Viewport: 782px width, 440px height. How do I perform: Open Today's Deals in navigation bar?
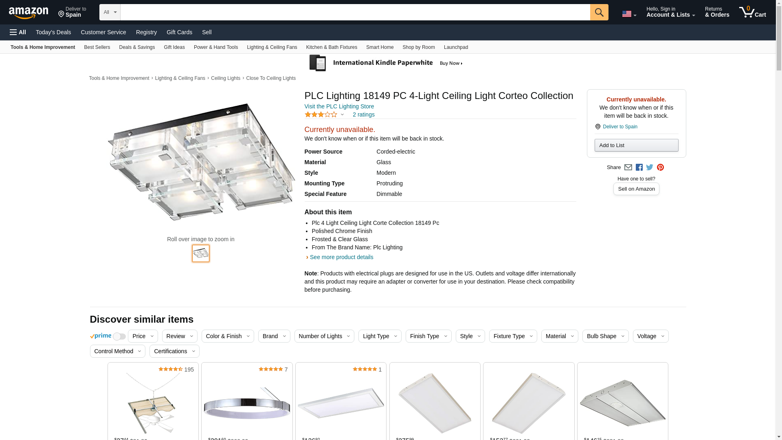coord(53,32)
